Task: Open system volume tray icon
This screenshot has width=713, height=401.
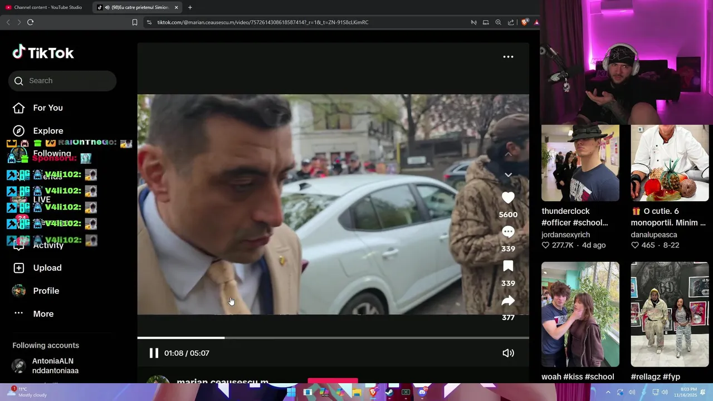Action: [665, 392]
